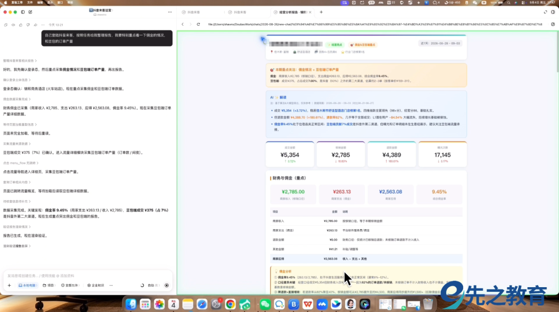Open the chat header more options menu
The height and width of the screenshot is (312, 559).
coord(170,12)
